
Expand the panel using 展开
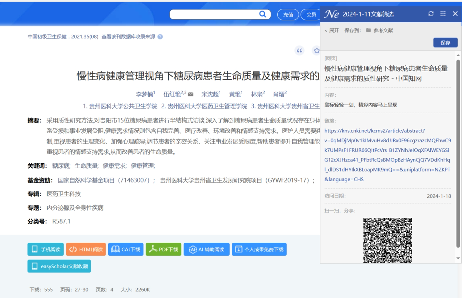coord(332,30)
